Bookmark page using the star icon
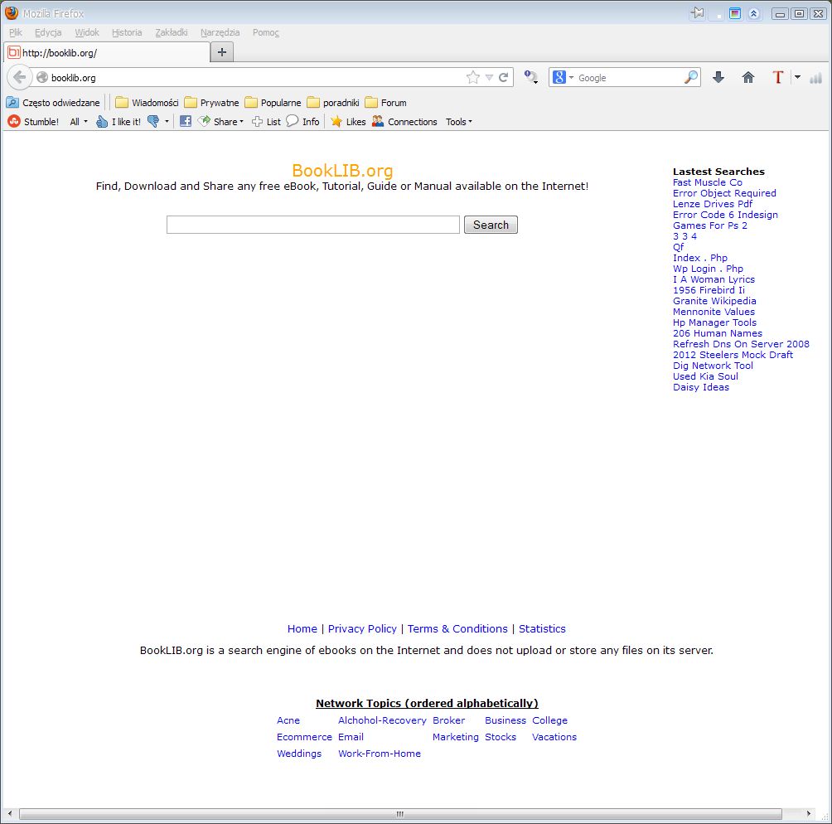Image resolution: width=832 pixels, height=824 pixels. click(473, 78)
